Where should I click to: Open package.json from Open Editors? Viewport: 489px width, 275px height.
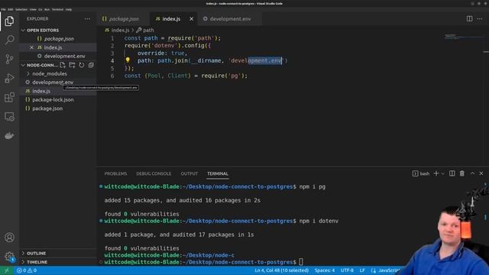click(x=58, y=39)
